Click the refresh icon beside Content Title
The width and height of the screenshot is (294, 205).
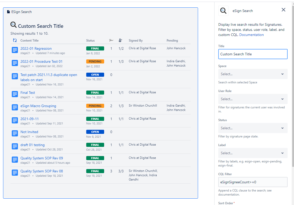15,40
